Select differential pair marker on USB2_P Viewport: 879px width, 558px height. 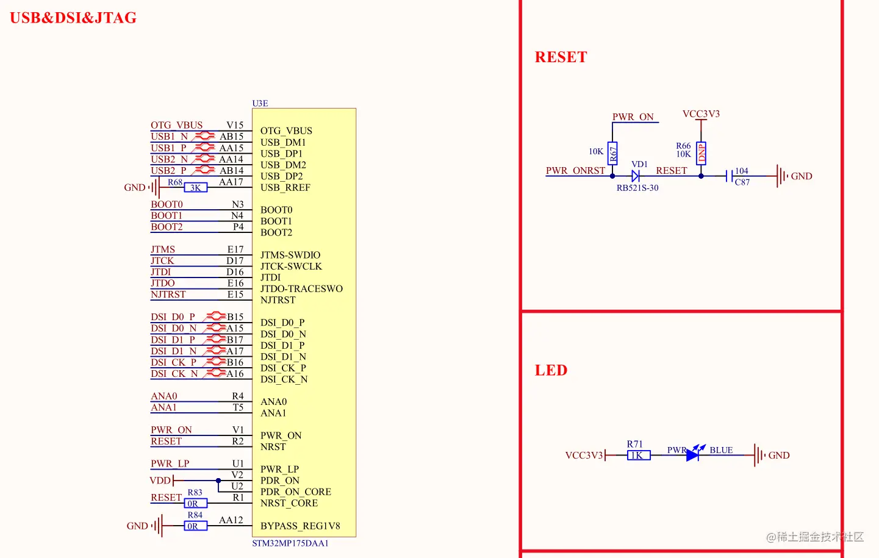click(204, 170)
